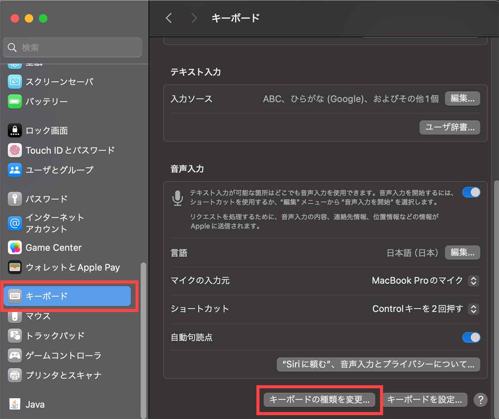The height and width of the screenshot is (419, 499).
Task: Open Touch ID とパスワード fingerprint icon
Action: [x=15, y=150]
